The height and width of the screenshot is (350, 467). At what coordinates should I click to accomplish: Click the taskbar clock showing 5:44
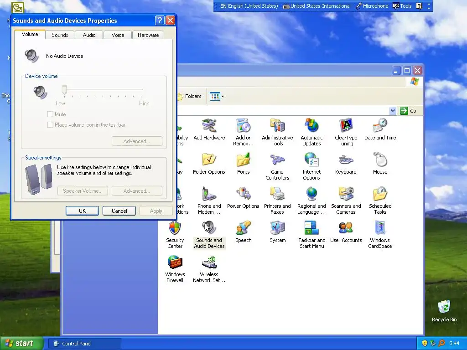pyautogui.click(x=454, y=343)
